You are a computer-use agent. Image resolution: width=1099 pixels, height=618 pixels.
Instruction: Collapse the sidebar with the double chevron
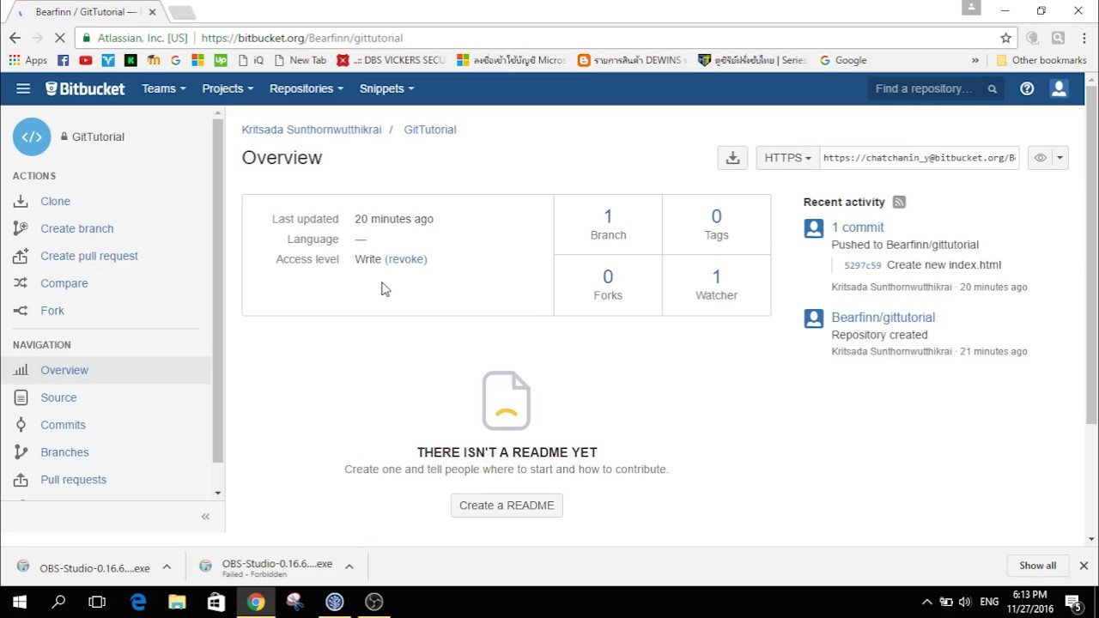click(x=205, y=516)
